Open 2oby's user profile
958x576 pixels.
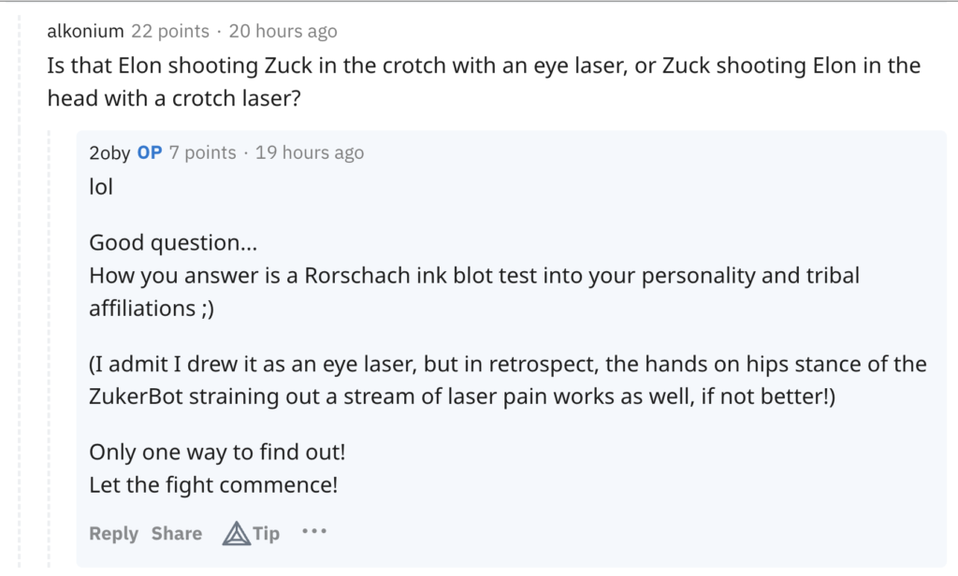[x=109, y=152]
